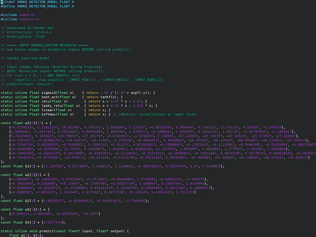Click the '0.01f' constant in leaky_relu
316x237 pixels.
[x=138, y=106]
